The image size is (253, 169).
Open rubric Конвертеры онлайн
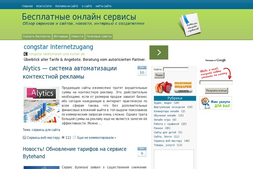(x=167, y=111)
